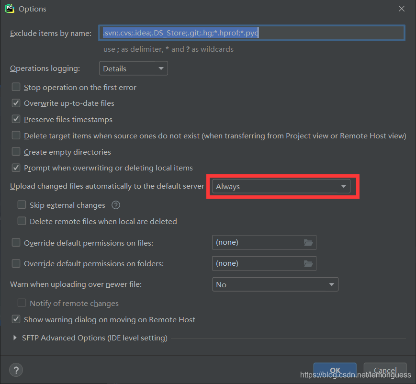Enable Stop operation on the first error
This screenshot has width=416, height=384.
pos(16,87)
